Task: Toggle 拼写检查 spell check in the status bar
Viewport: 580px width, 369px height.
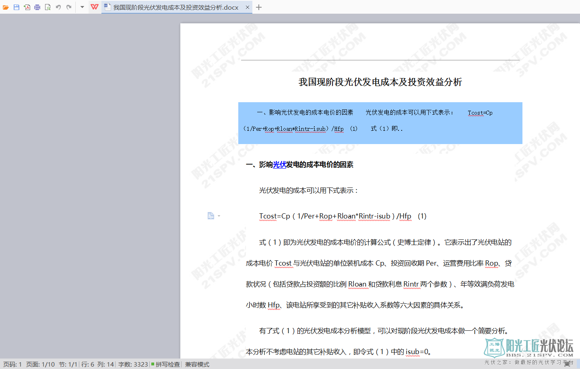Action: click(165, 364)
